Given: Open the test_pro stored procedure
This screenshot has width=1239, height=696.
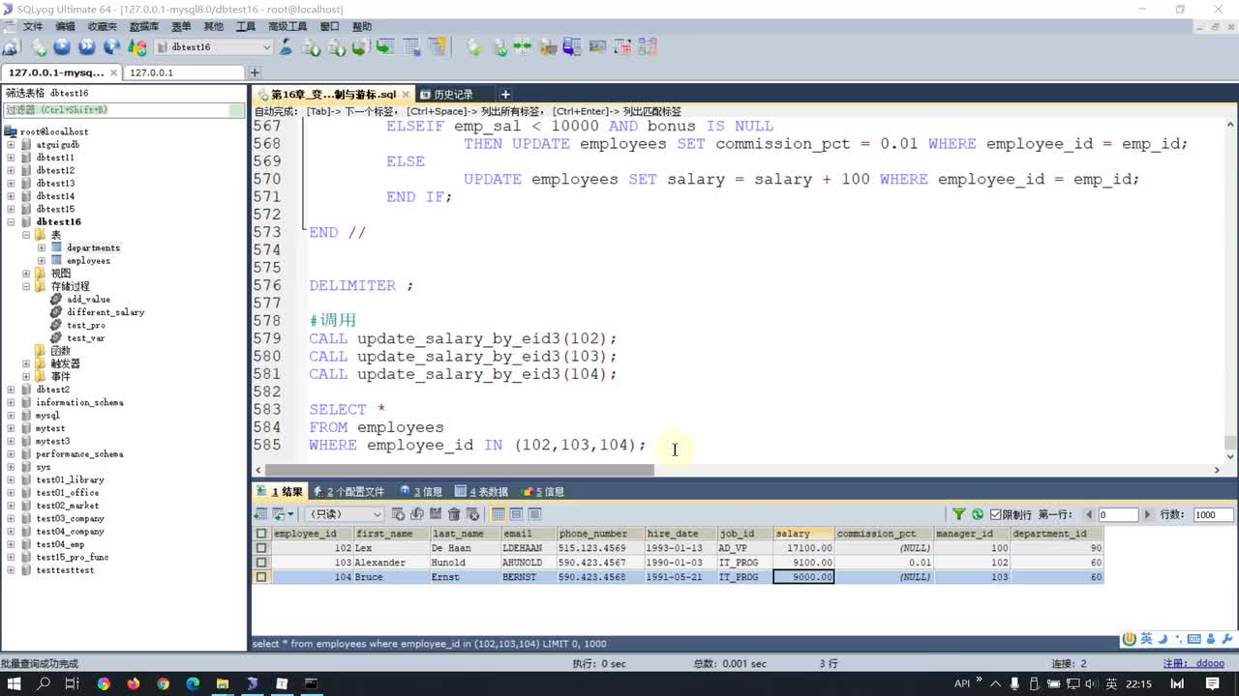Looking at the screenshot, I should pos(85,325).
